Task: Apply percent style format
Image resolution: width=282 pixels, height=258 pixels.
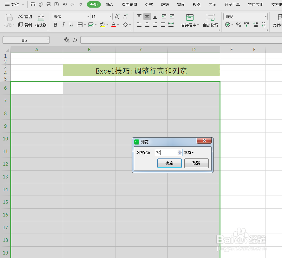Action: [239, 25]
